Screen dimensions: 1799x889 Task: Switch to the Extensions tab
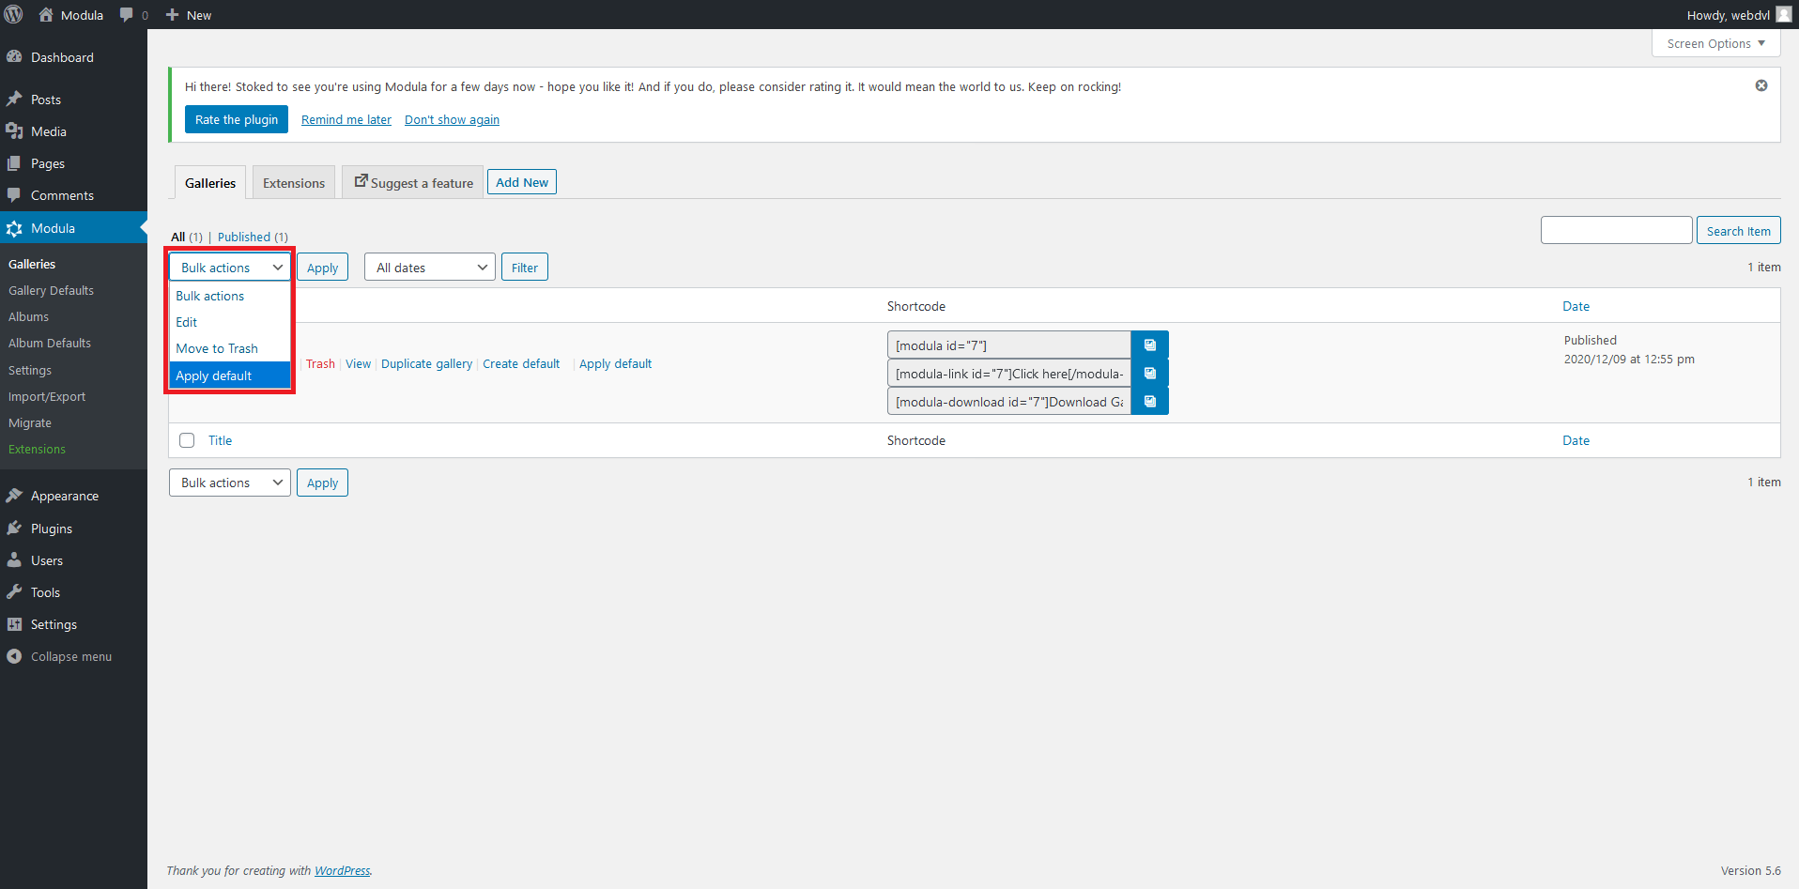[293, 182]
